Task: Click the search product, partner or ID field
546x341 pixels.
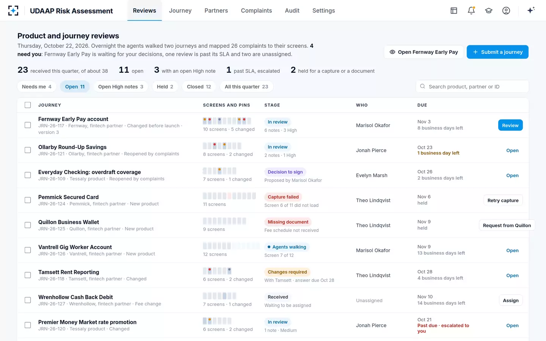Action: click(x=472, y=86)
